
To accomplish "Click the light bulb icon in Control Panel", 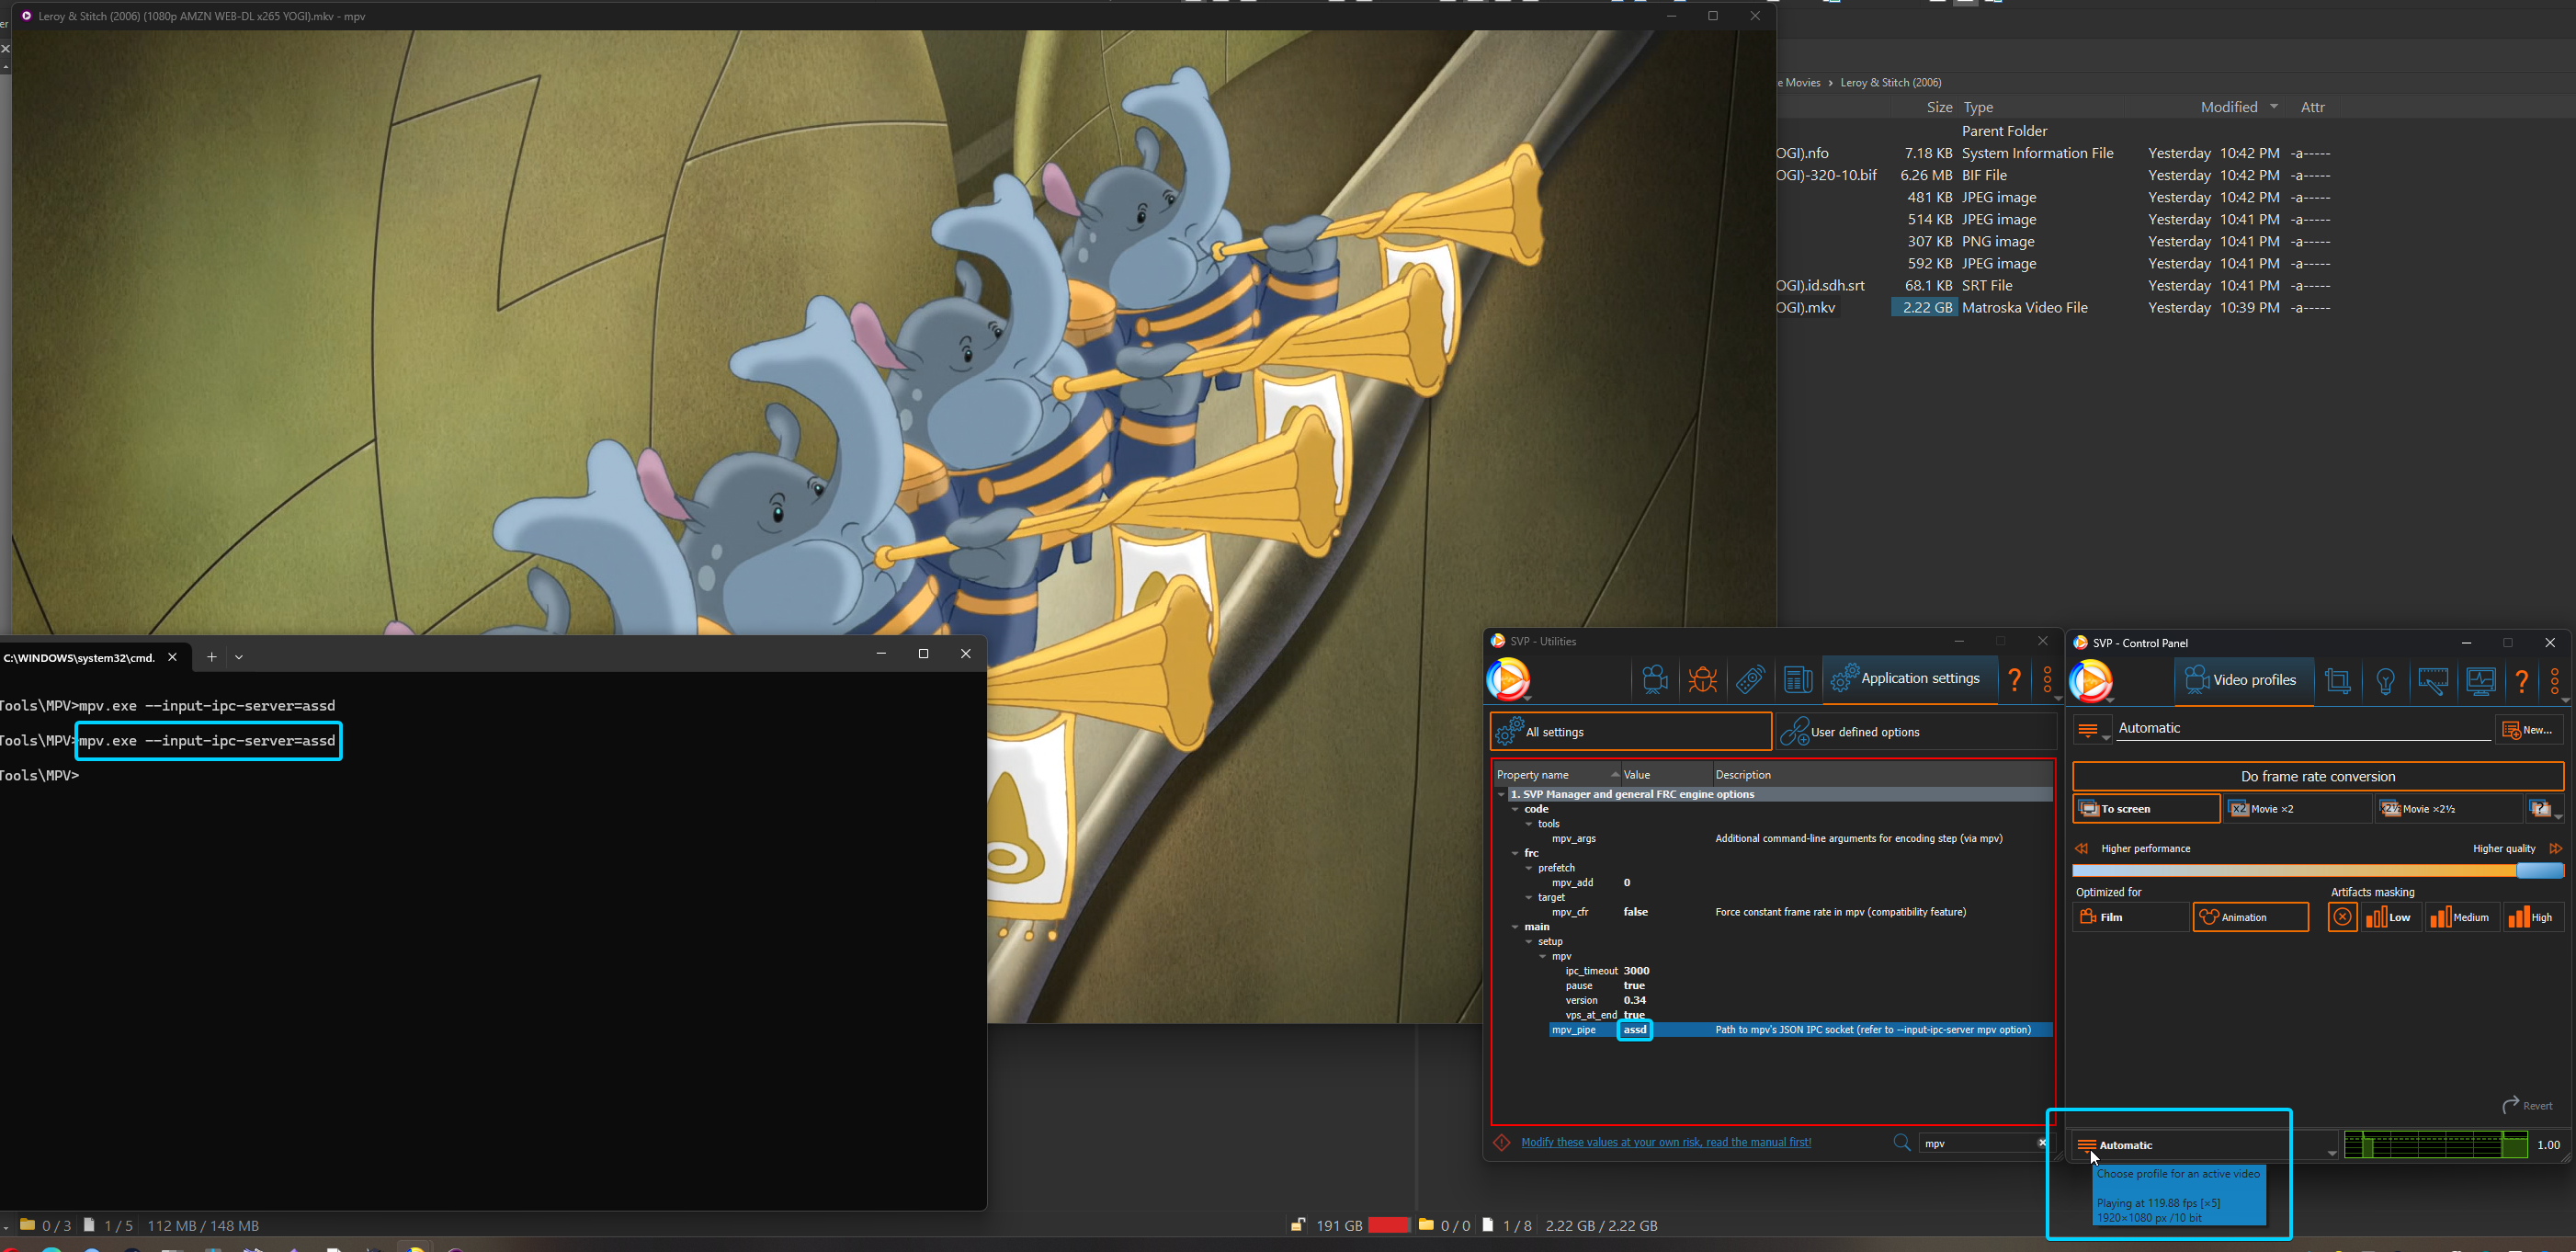I will (x=2386, y=681).
